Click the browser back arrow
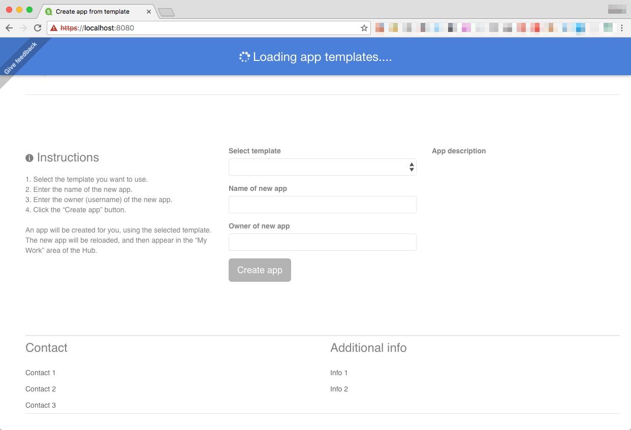631x430 pixels. [x=9, y=28]
